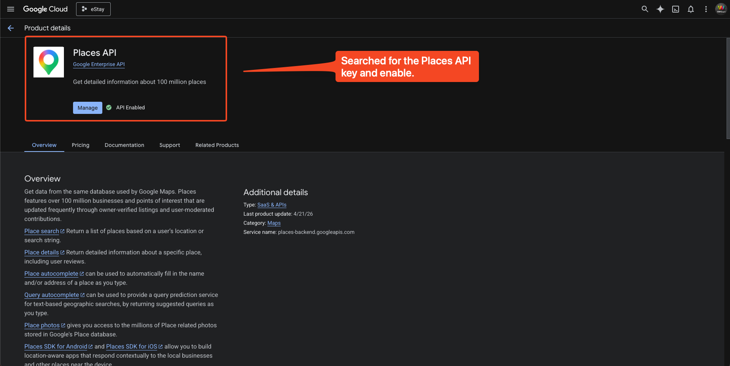This screenshot has height=366, width=730.
Task: Click the API Enabled status text
Action: coord(130,108)
